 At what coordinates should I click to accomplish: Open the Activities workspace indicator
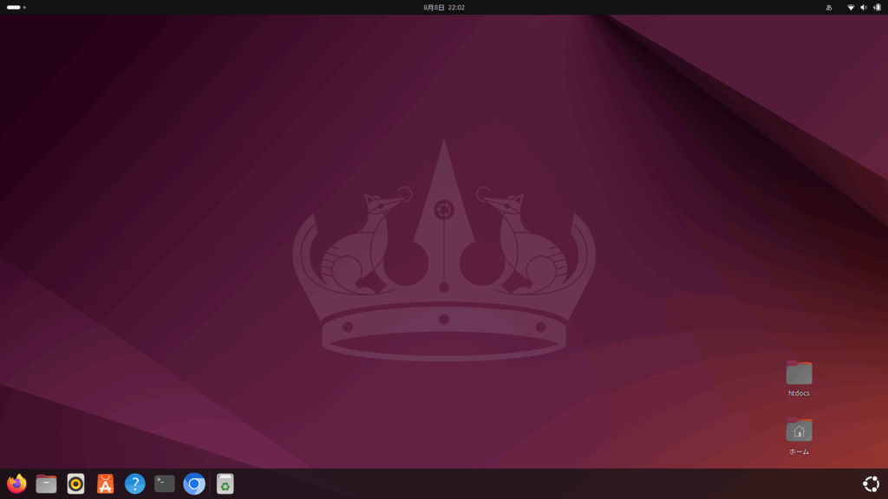click(x=16, y=7)
